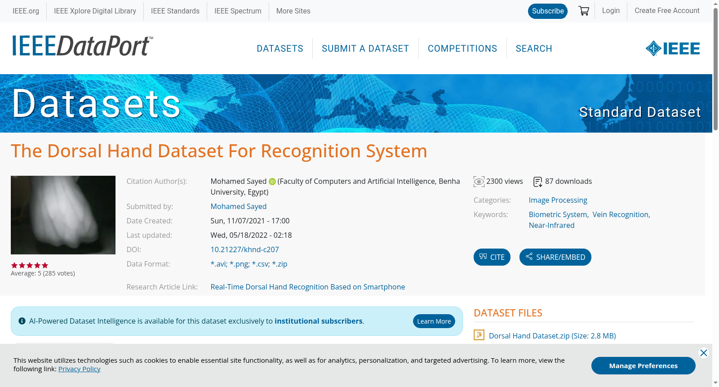Open the COMPETITIONS page
The width and height of the screenshot is (719, 387).
(x=462, y=49)
